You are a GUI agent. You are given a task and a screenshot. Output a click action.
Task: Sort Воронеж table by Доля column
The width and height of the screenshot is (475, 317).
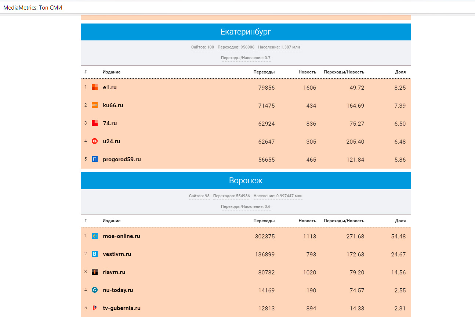400,221
